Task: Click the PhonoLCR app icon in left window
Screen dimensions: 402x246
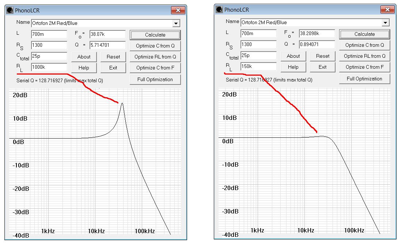Action: click(x=10, y=10)
